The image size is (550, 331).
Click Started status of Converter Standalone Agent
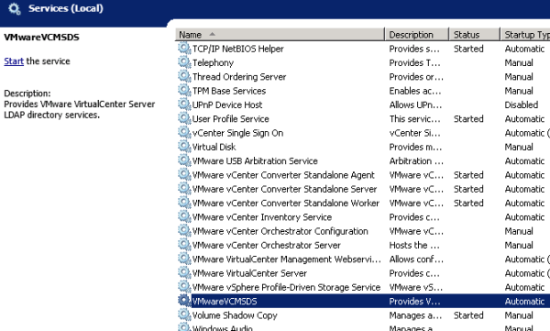pos(468,175)
